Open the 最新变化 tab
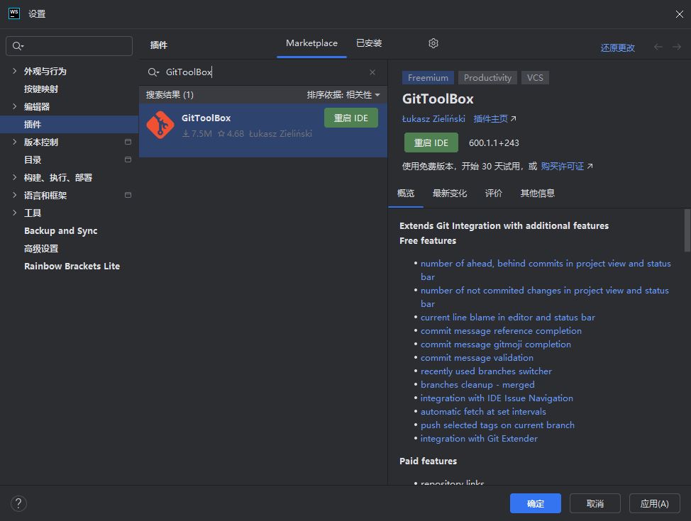This screenshot has height=521, width=691. [450, 194]
